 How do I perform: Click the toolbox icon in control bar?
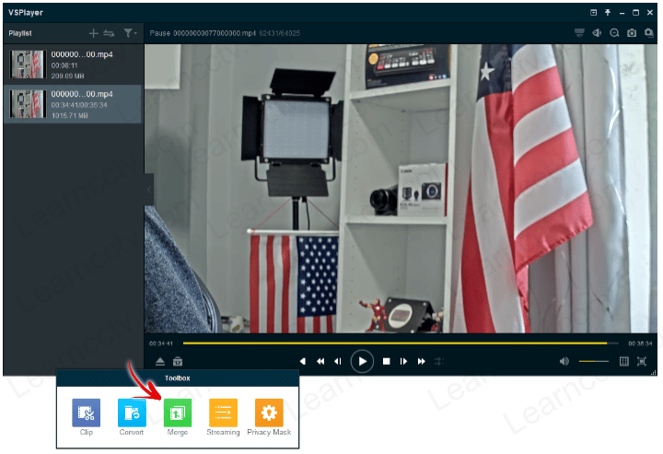point(178,362)
